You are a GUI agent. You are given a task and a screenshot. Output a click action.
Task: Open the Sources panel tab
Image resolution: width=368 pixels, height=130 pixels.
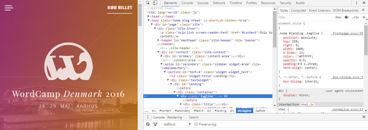click(x=203, y=3)
